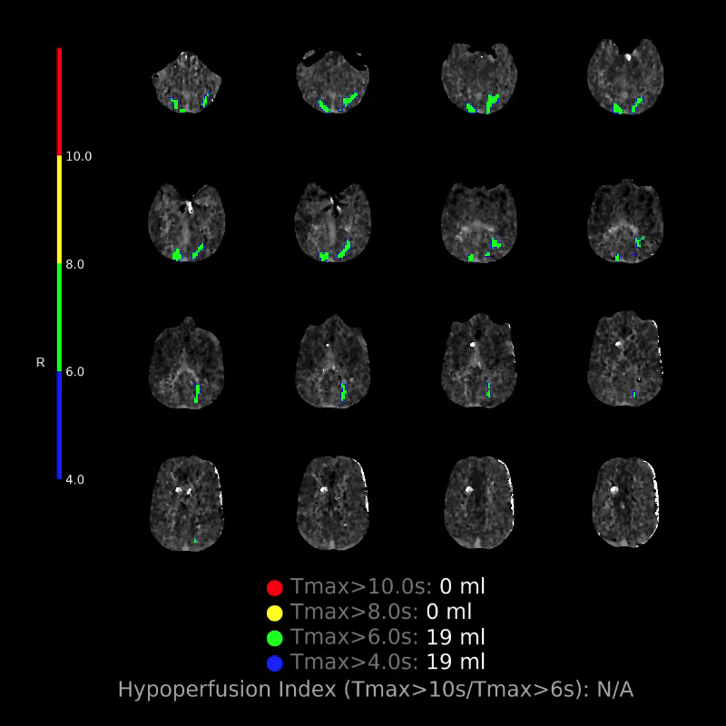
Task: Select the yellow segment of the color bar
Action: pos(59,209)
